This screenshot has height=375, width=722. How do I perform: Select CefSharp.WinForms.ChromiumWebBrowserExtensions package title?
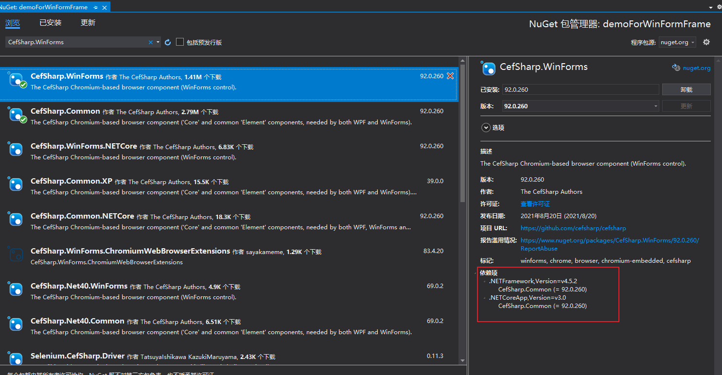(x=130, y=251)
